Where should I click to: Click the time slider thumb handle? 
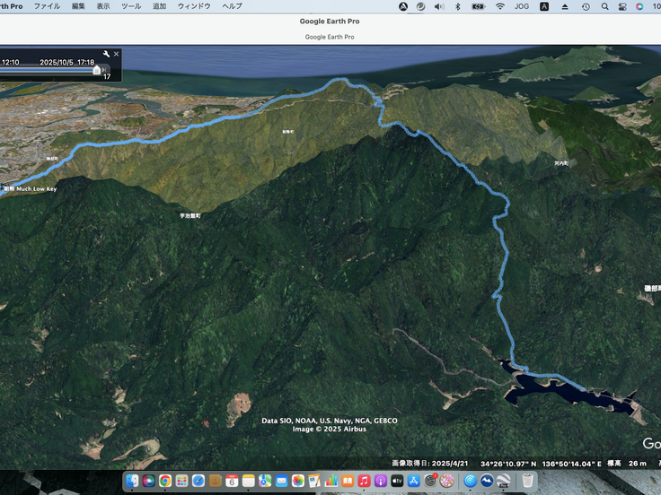[97, 69]
